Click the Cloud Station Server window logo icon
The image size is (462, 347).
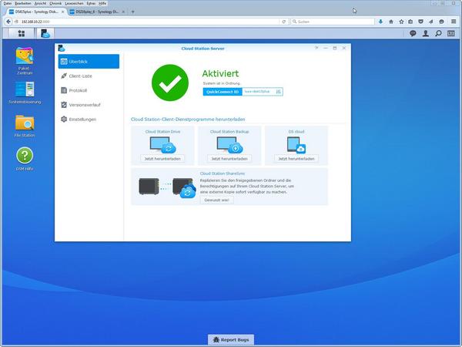[62, 48]
